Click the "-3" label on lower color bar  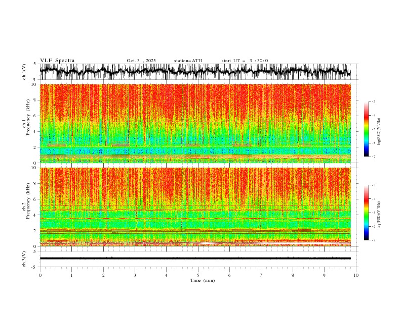click(x=374, y=185)
